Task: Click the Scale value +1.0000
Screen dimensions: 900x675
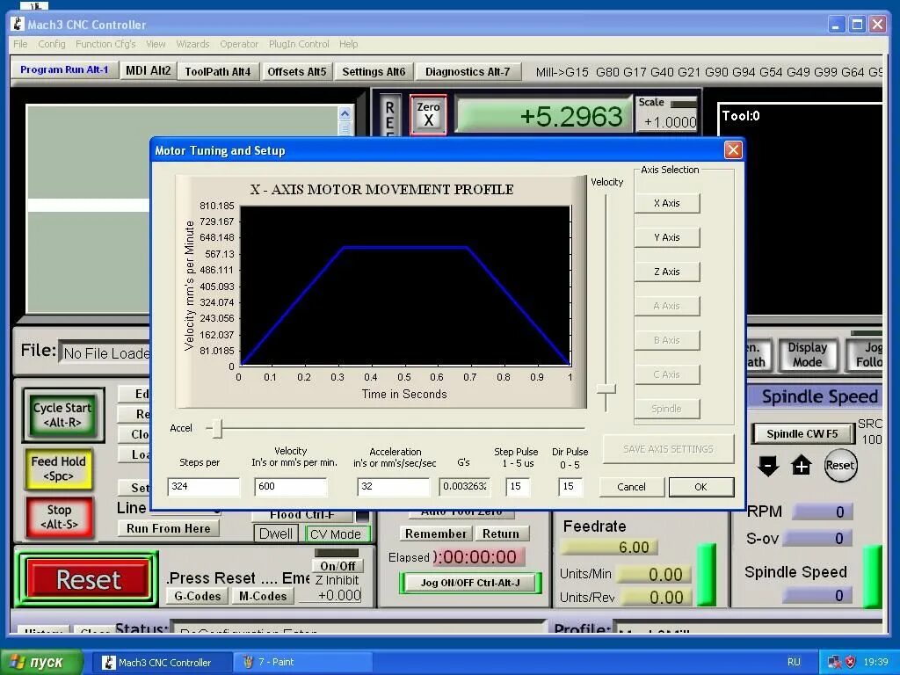Action: pyautogui.click(x=667, y=121)
